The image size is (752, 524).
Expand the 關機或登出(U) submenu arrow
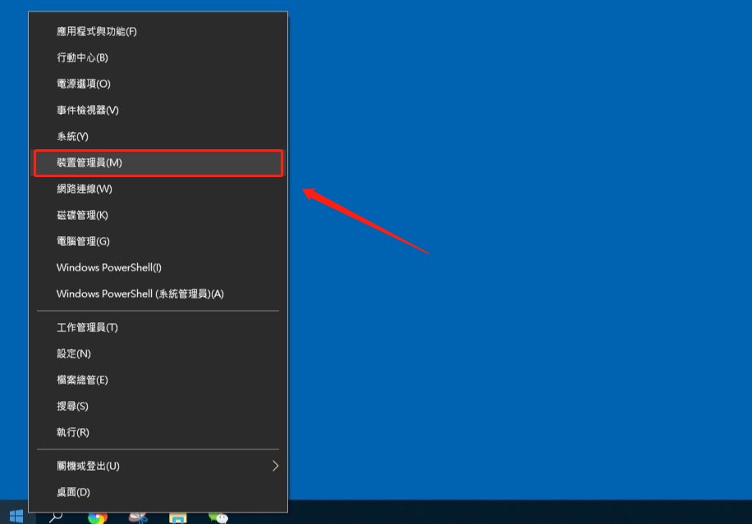coord(275,466)
